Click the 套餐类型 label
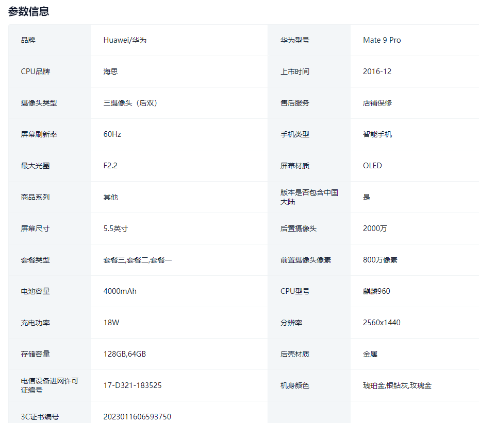 click(x=35, y=260)
